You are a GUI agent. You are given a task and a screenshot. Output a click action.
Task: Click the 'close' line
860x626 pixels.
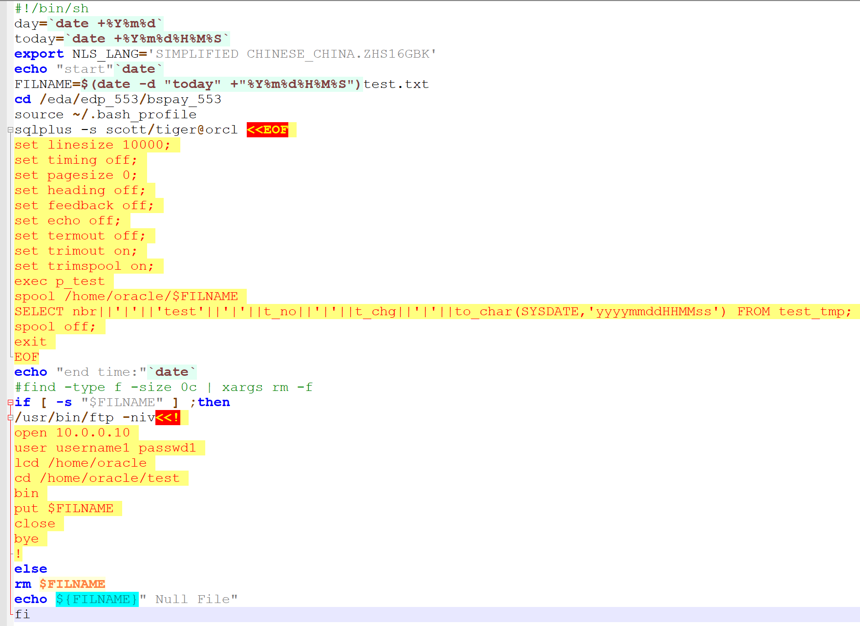35,524
